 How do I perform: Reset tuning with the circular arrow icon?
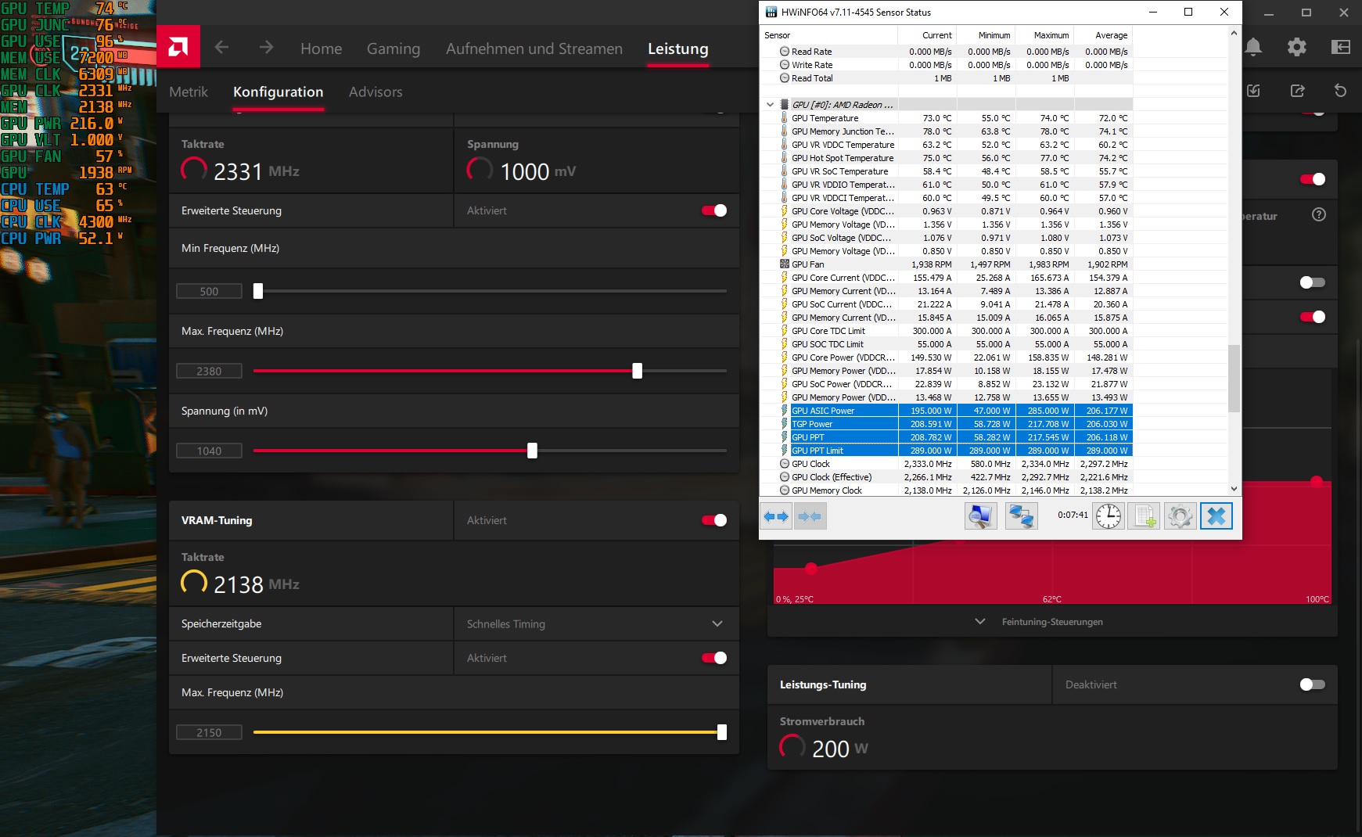1341,91
